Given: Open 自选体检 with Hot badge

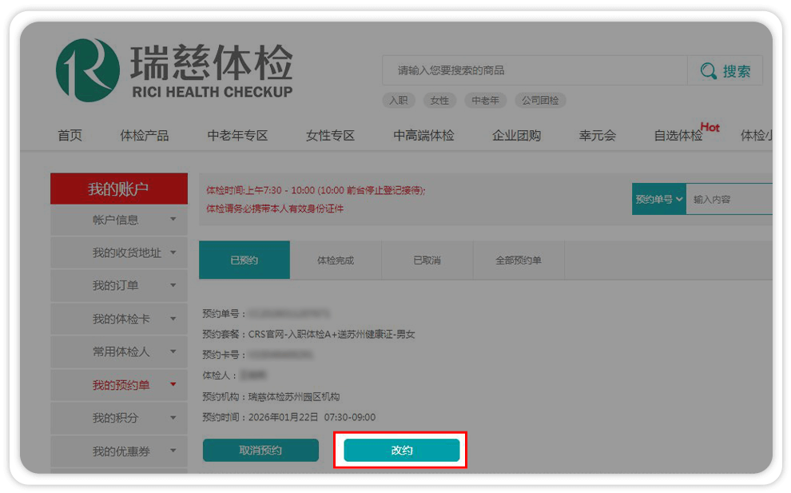Looking at the screenshot, I should click(x=678, y=135).
